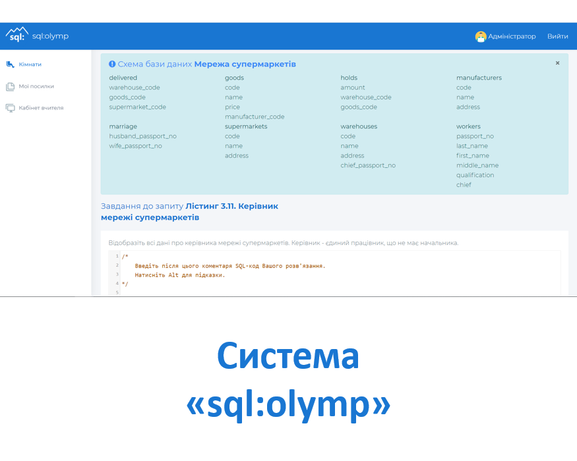Open Мої посилки in the sidebar
The height and width of the screenshot is (461, 577).
(x=36, y=86)
